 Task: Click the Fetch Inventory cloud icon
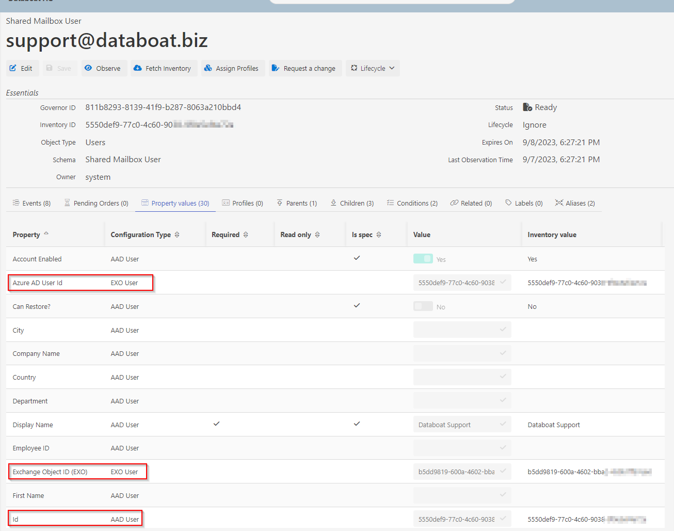(x=138, y=68)
